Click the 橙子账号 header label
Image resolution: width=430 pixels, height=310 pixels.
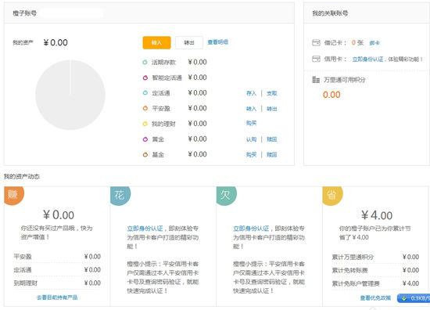[25, 13]
